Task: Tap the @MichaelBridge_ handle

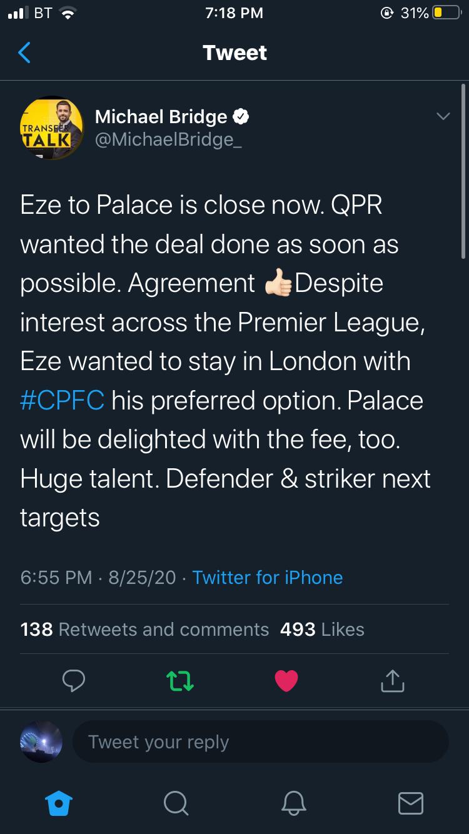Action: coord(168,139)
